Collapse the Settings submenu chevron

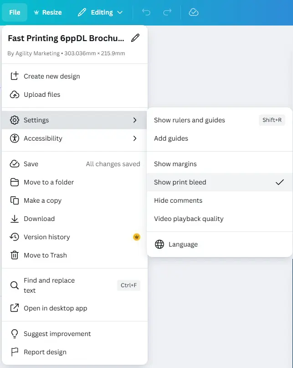click(x=135, y=120)
